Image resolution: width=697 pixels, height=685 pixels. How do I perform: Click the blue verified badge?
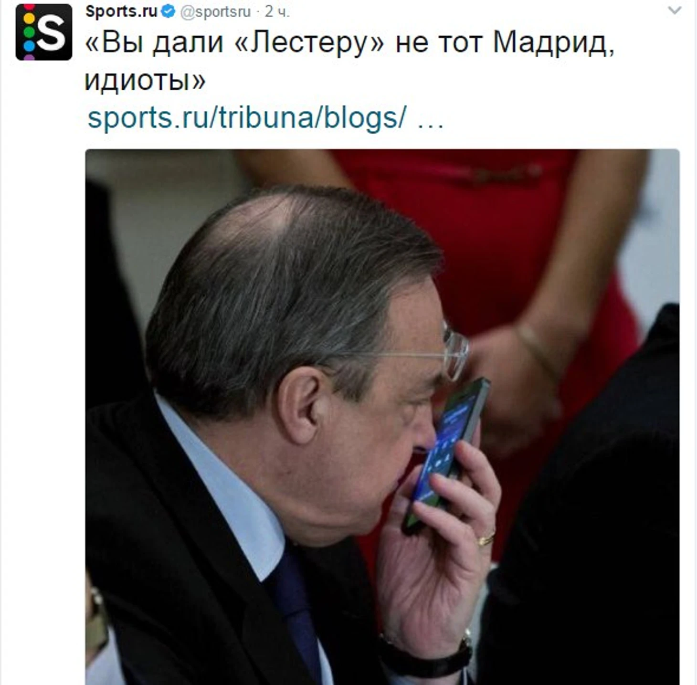(x=168, y=11)
